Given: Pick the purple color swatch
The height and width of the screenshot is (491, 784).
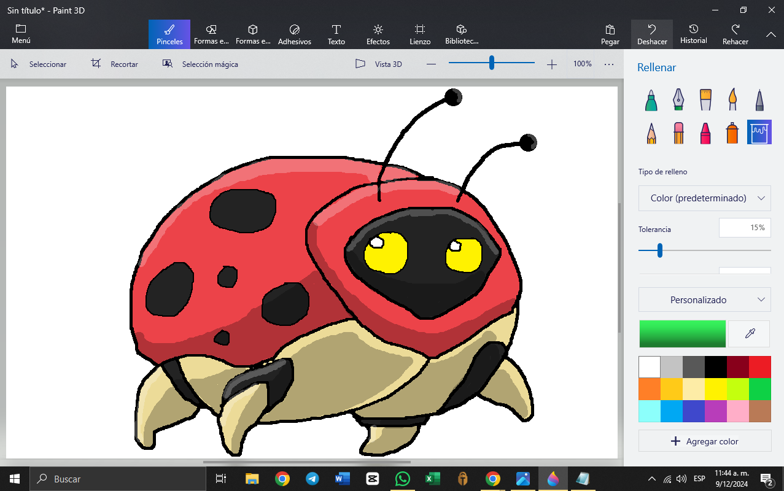Looking at the screenshot, I should [716, 411].
